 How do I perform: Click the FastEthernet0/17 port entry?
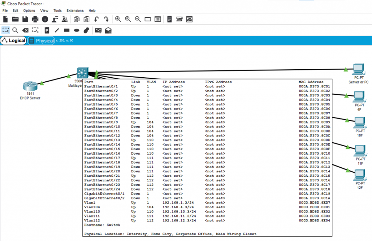pos(102,158)
